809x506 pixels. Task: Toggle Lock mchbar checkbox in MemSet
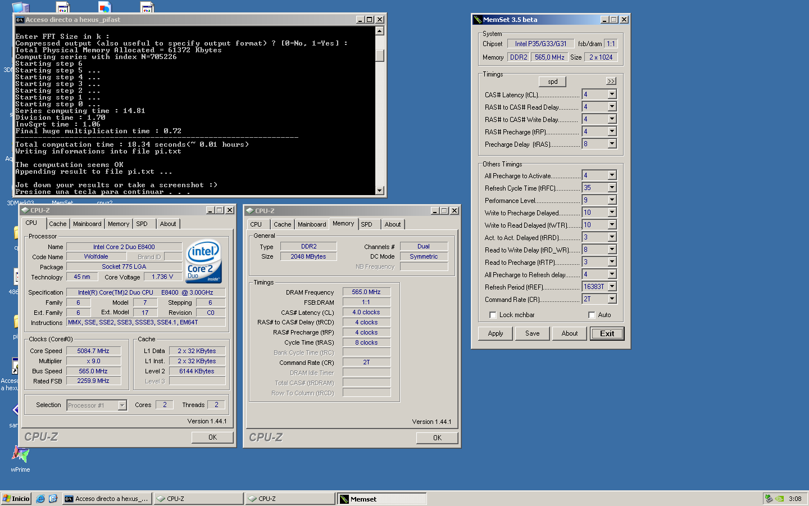[x=493, y=315]
